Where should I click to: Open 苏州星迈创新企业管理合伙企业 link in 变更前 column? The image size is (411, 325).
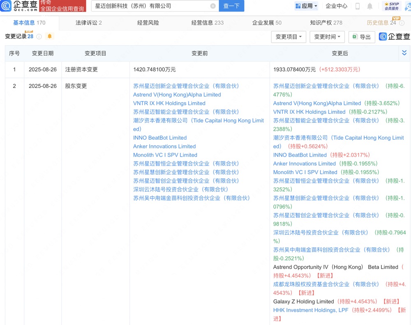click(186, 86)
